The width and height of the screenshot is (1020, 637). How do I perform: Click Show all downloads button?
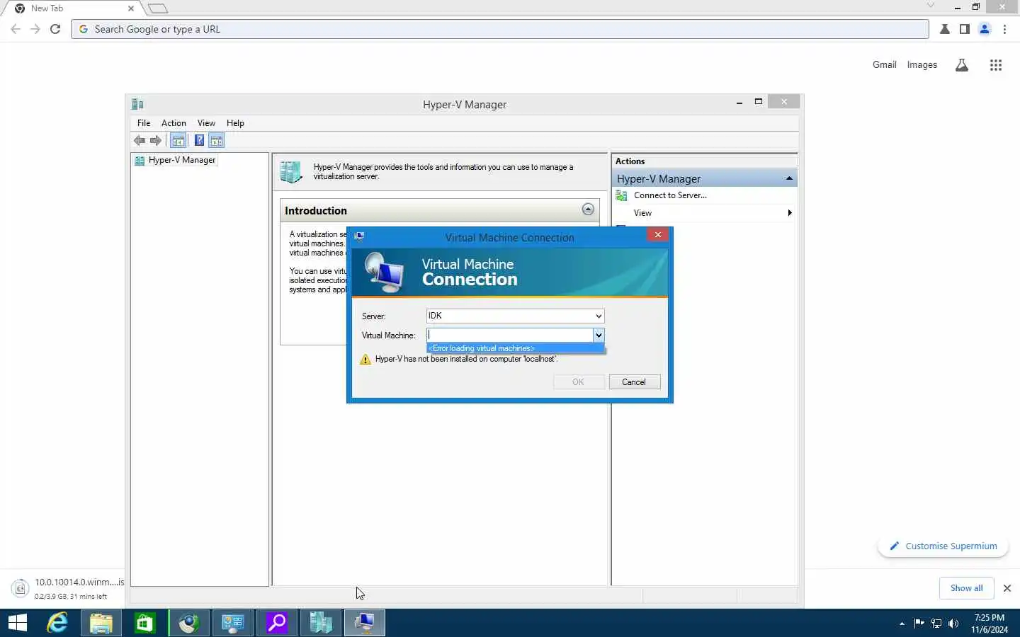click(967, 588)
